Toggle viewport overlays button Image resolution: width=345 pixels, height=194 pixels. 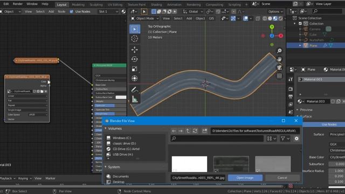tap(246, 18)
